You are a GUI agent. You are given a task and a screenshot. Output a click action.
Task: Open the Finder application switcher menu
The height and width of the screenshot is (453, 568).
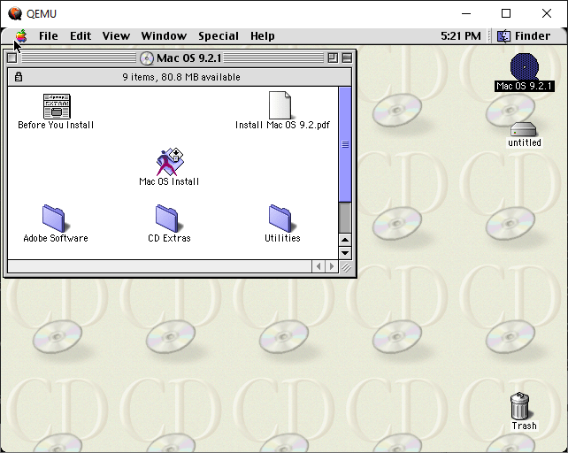click(x=523, y=36)
